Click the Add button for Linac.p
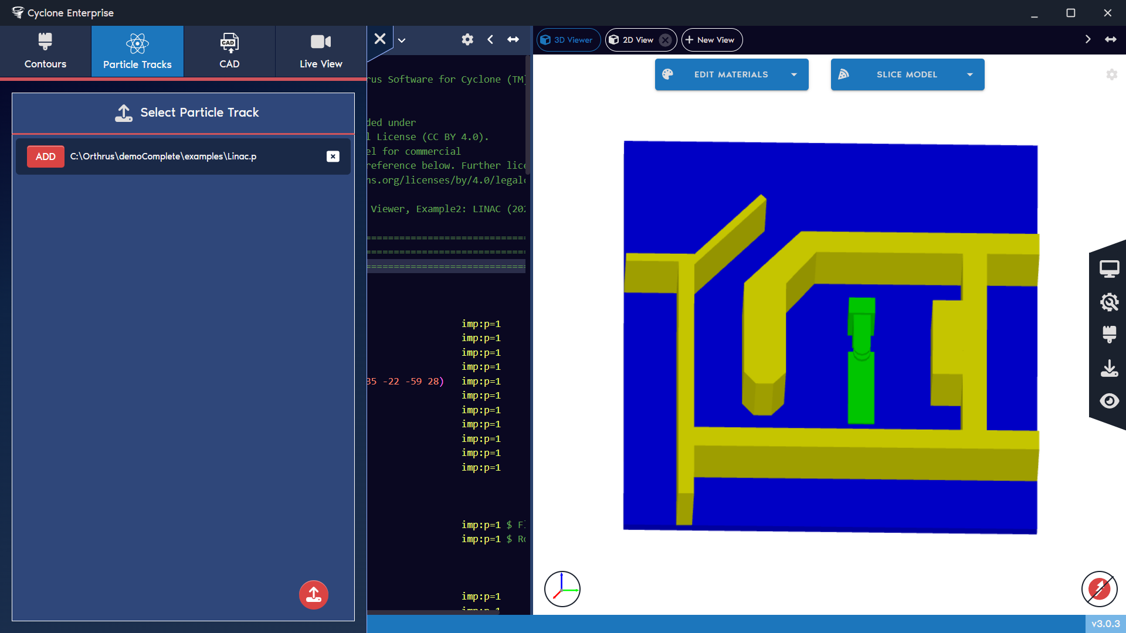 pyautogui.click(x=45, y=156)
